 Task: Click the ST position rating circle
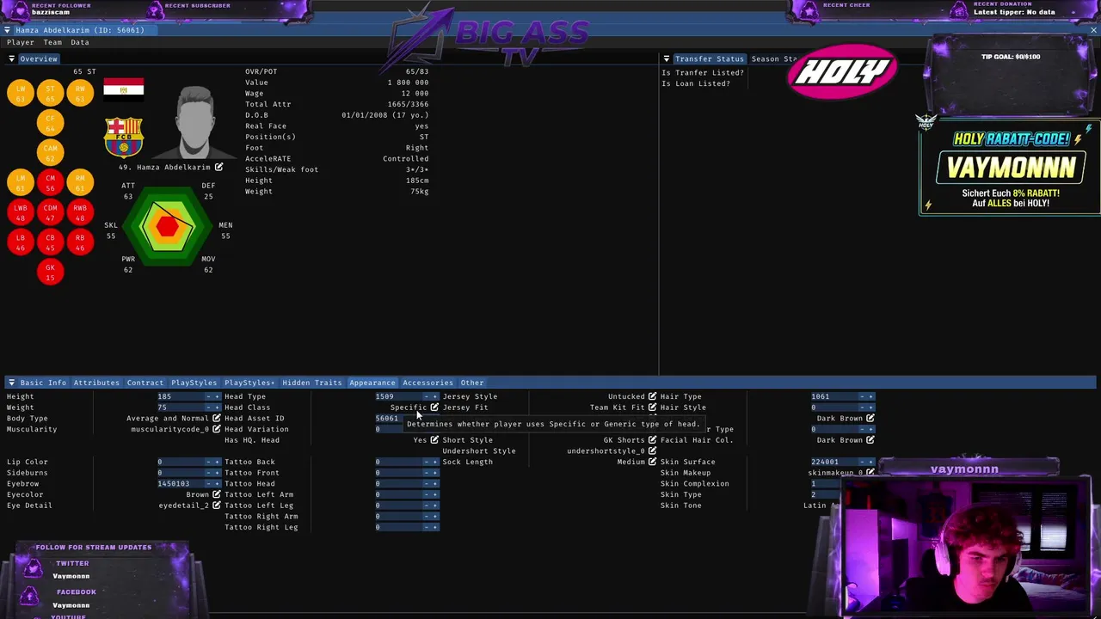coord(50,93)
